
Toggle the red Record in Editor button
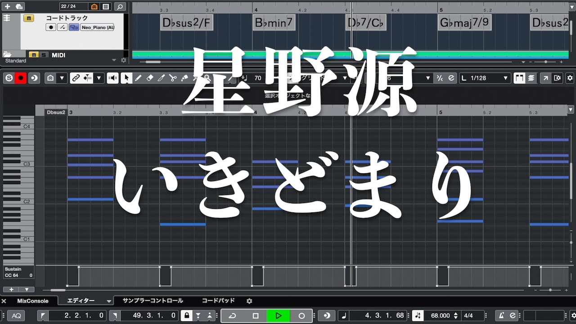(x=21, y=78)
